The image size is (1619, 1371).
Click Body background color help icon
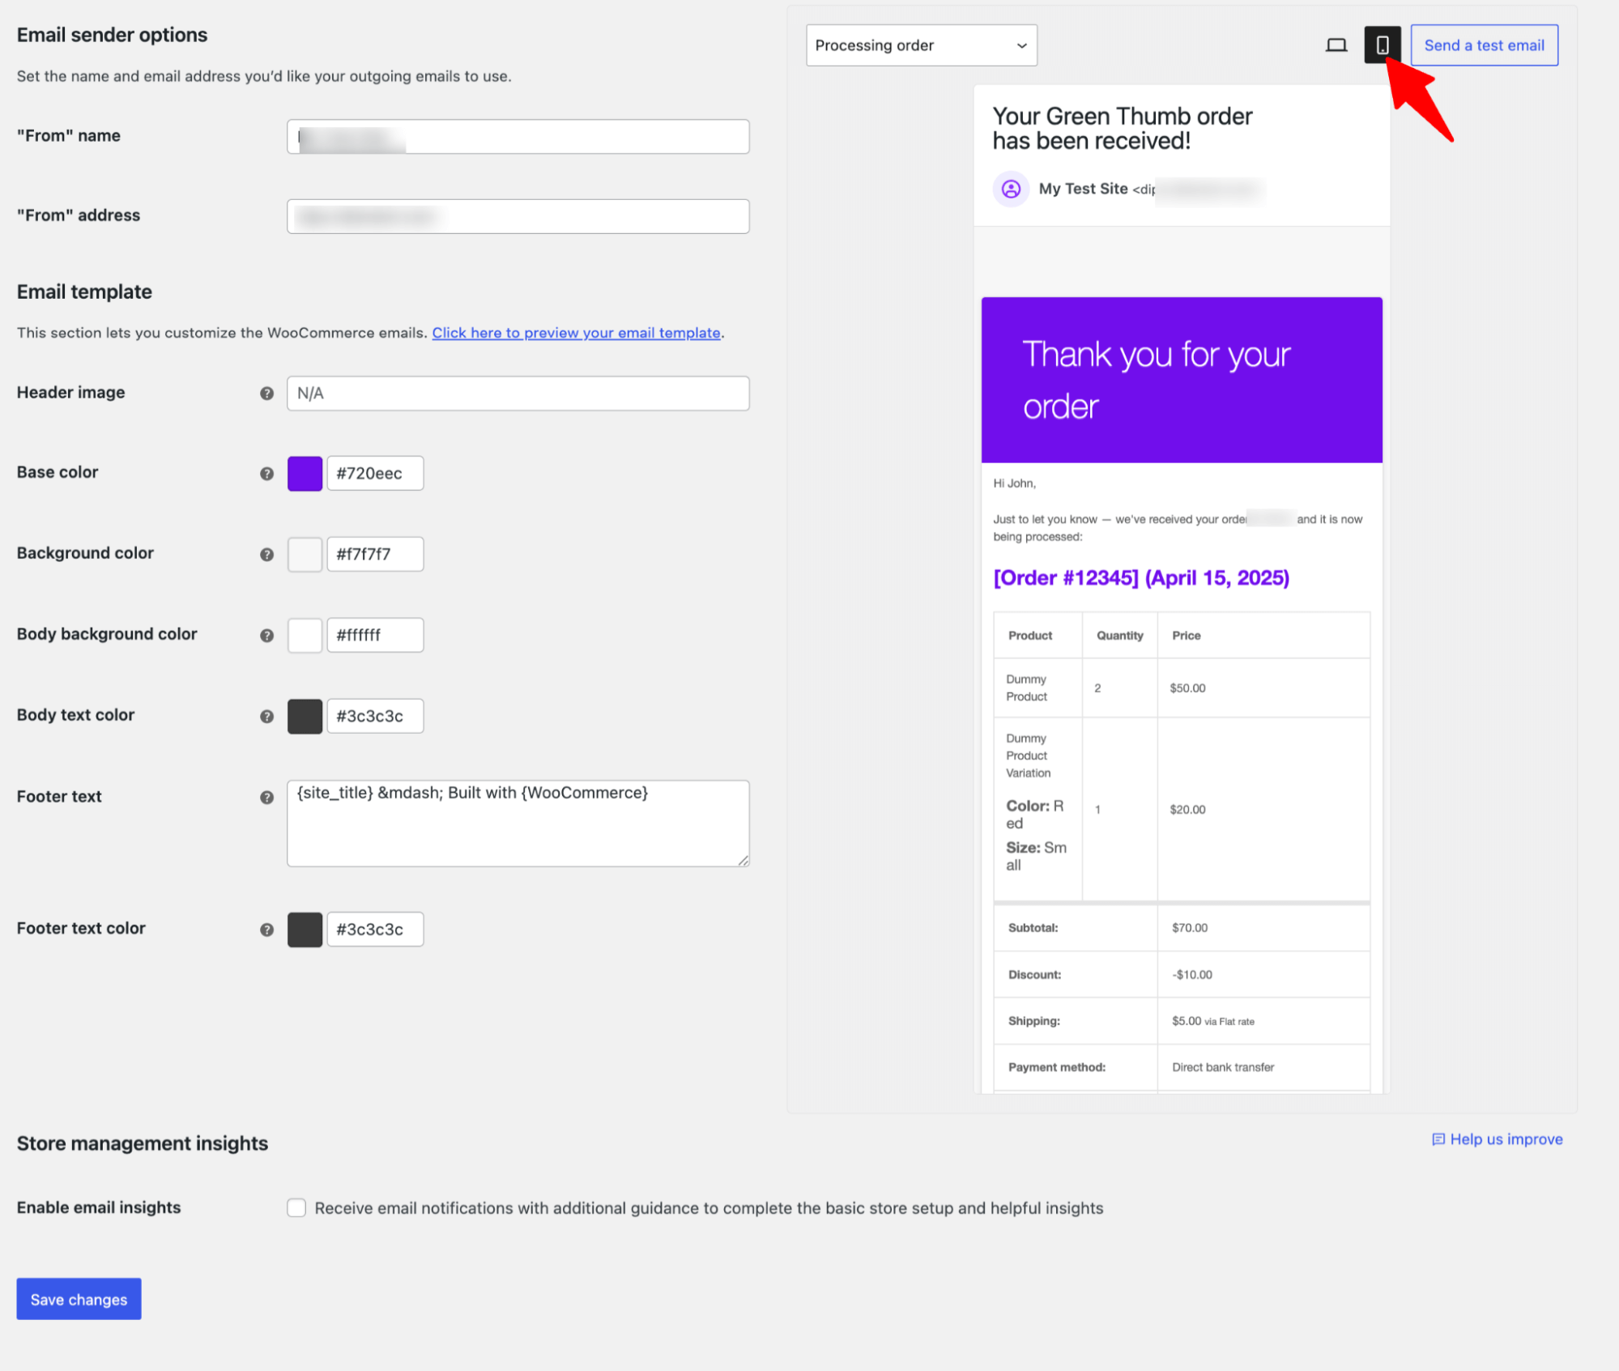(266, 636)
